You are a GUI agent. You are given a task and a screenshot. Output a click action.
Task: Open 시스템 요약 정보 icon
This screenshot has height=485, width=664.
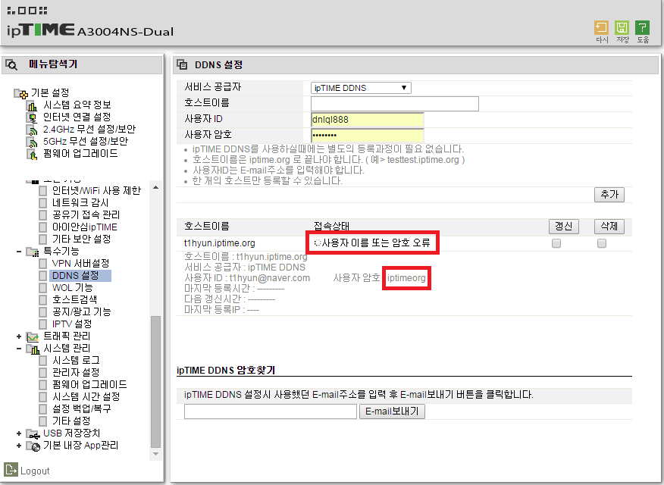(x=32, y=105)
